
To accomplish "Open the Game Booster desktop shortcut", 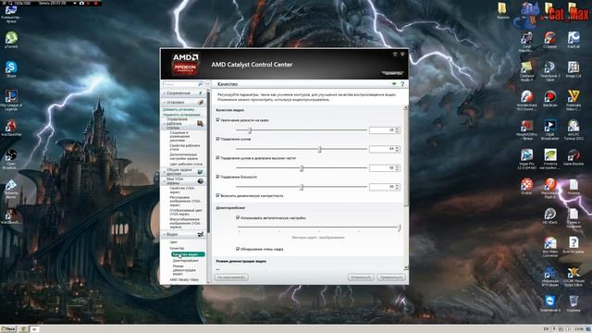I will click(x=573, y=157).
